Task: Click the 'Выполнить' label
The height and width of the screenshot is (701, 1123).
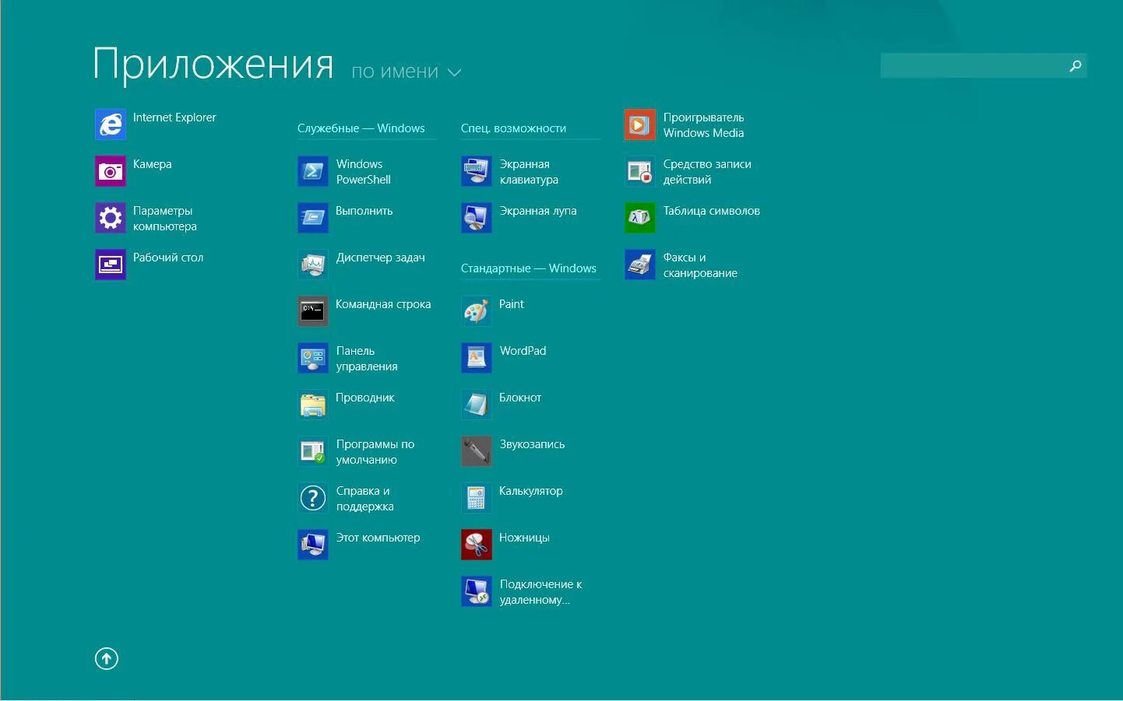Action: click(364, 211)
